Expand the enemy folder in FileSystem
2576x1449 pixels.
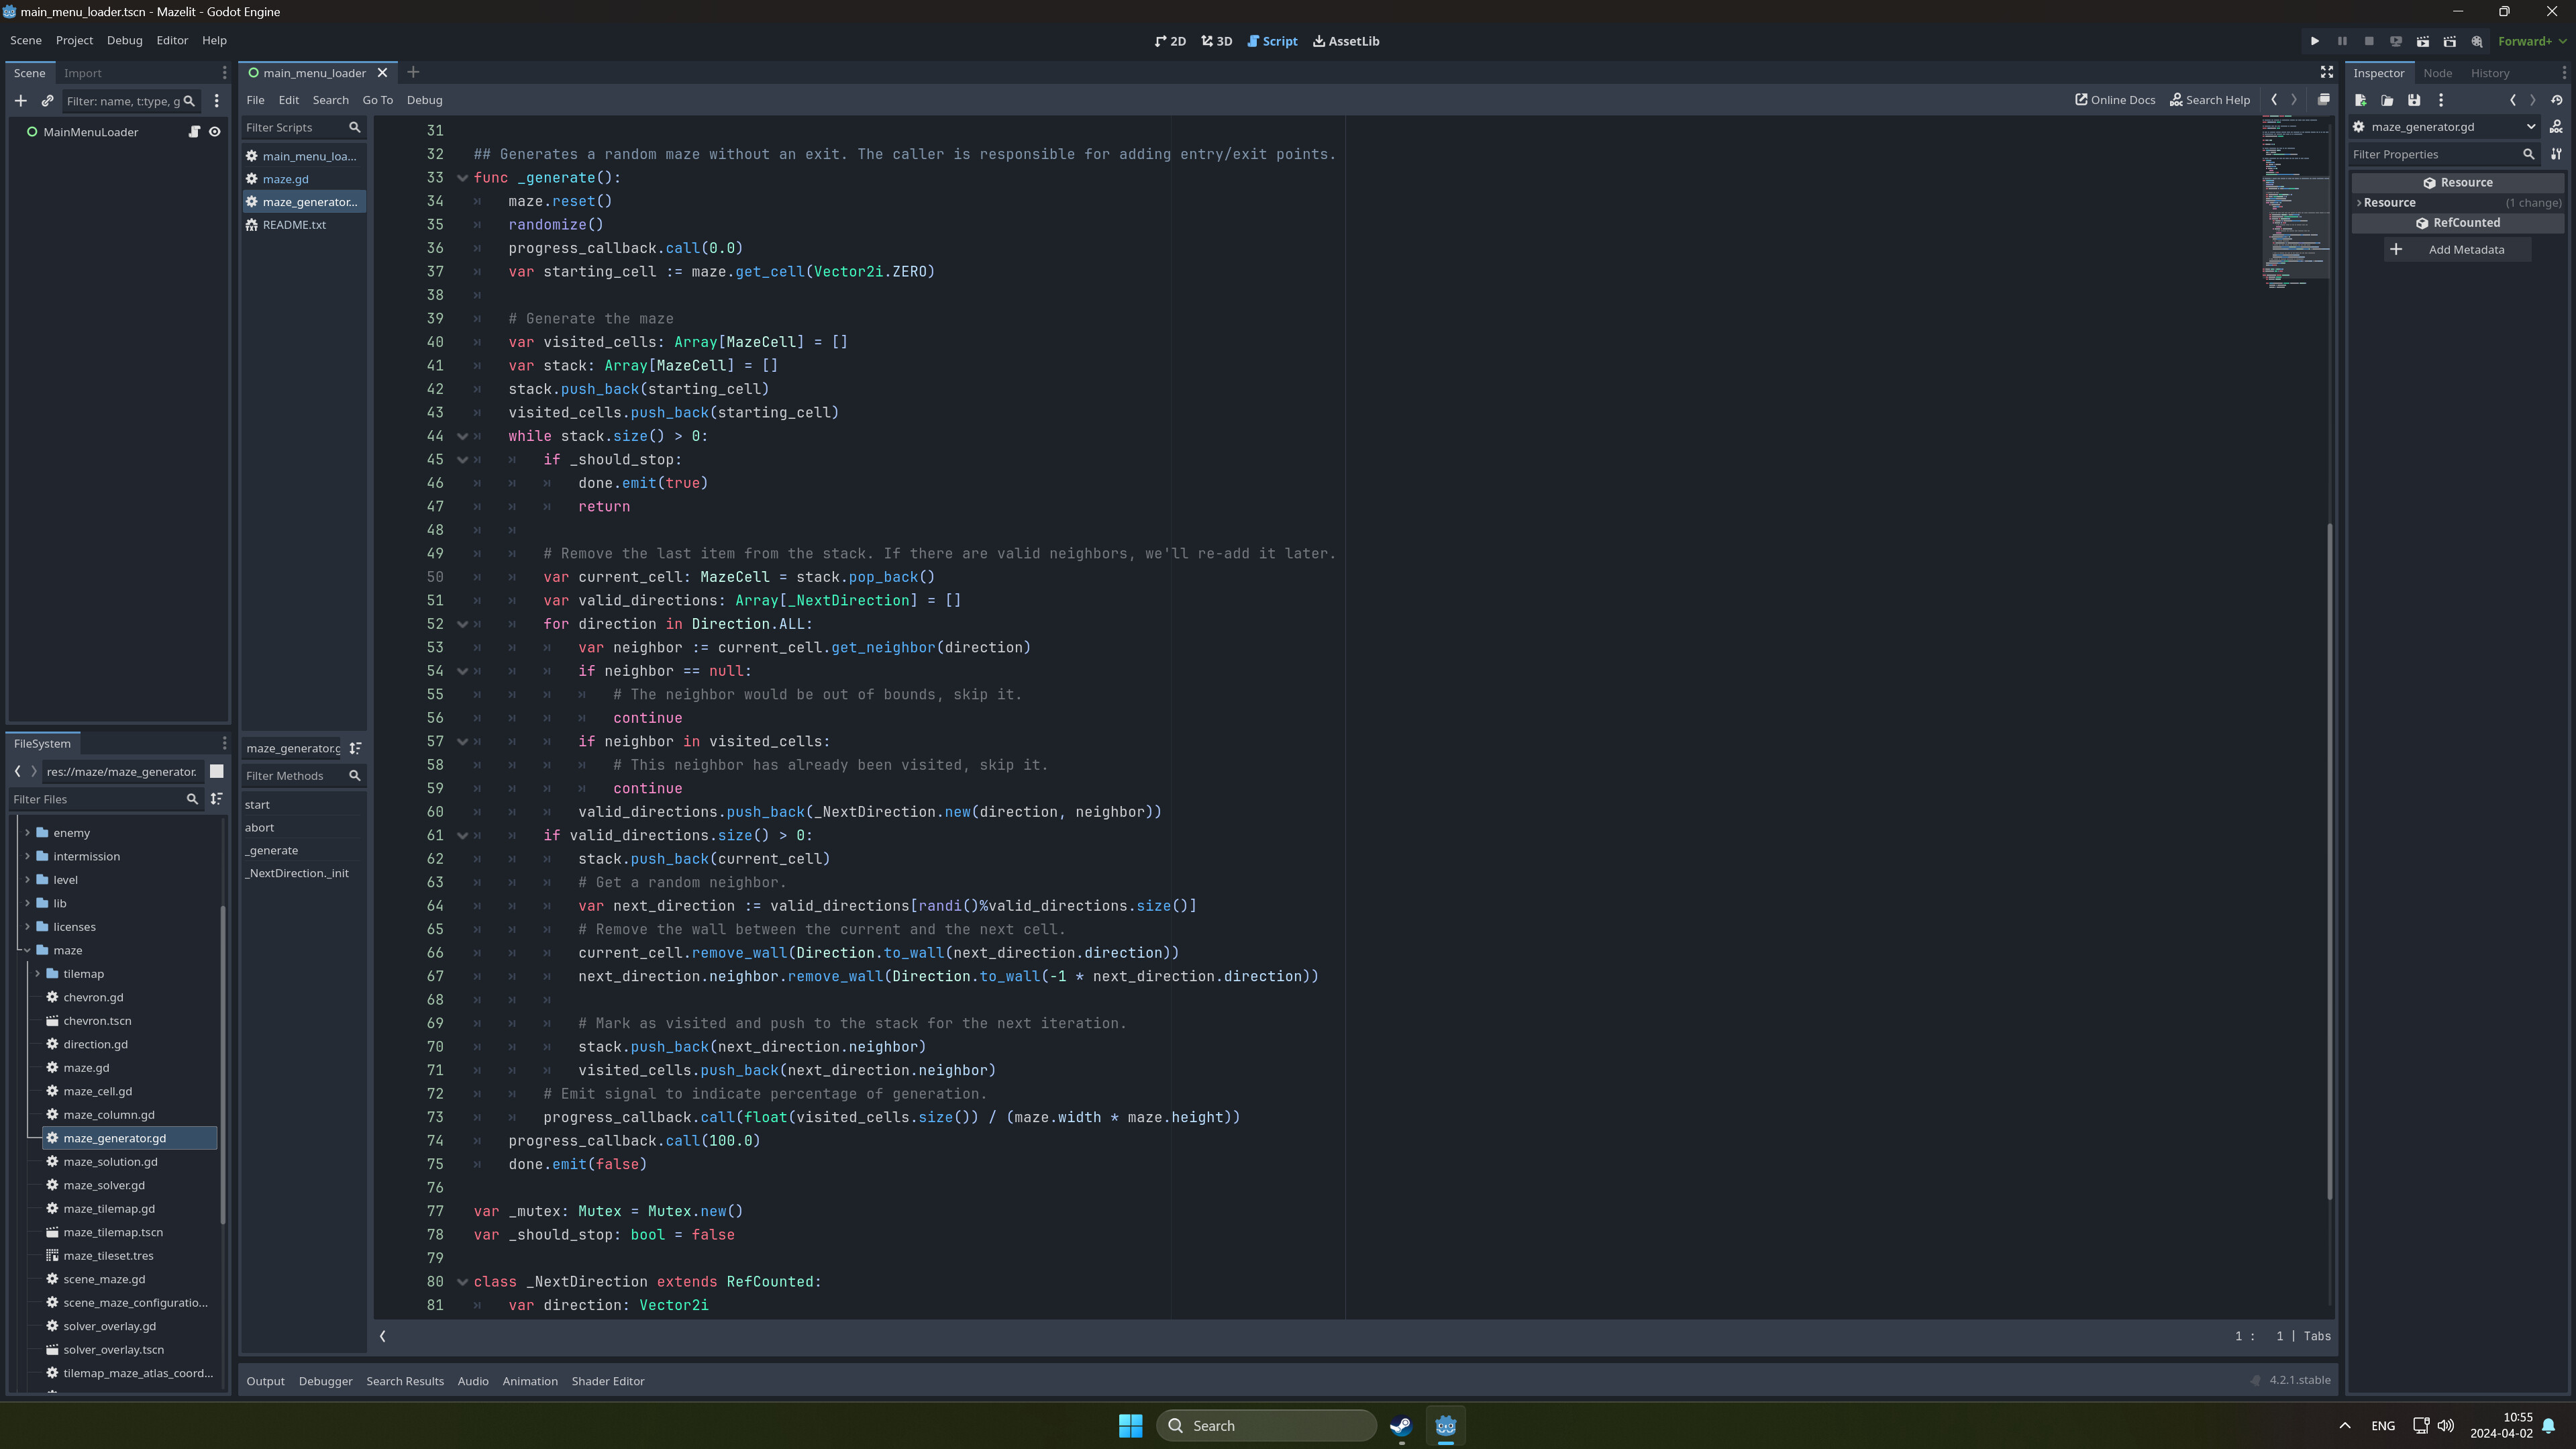(x=27, y=832)
